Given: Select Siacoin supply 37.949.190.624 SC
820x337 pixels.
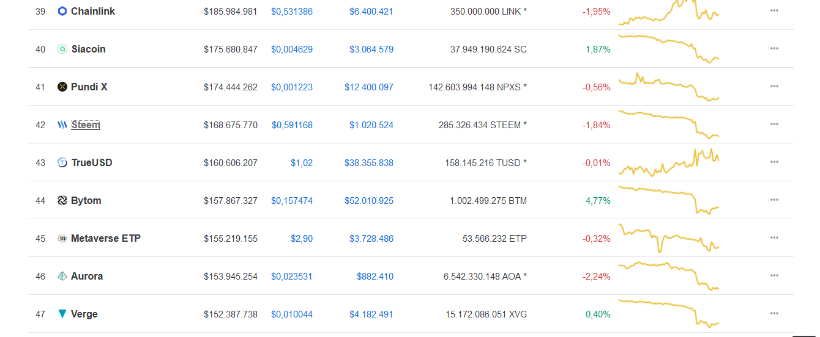Looking at the screenshot, I should click(488, 49).
